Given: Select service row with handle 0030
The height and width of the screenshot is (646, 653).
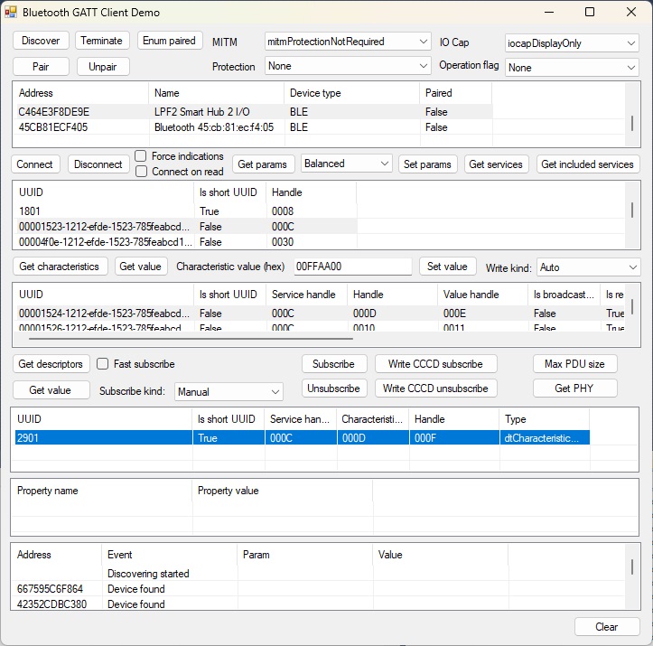Looking at the screenshot, I should (x=181, y=242).
